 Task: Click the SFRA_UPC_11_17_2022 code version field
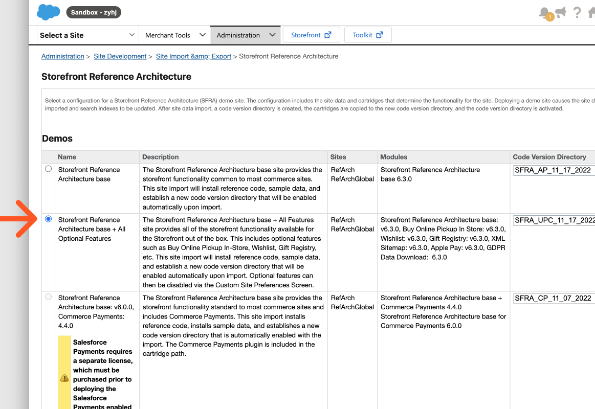554,220
